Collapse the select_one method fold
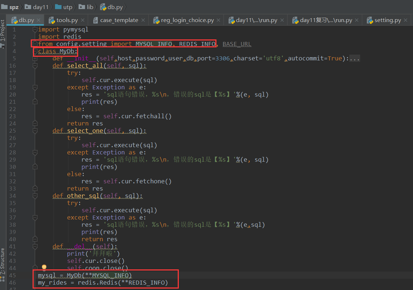Screen dimensions: 413x290 coord(35,131)
